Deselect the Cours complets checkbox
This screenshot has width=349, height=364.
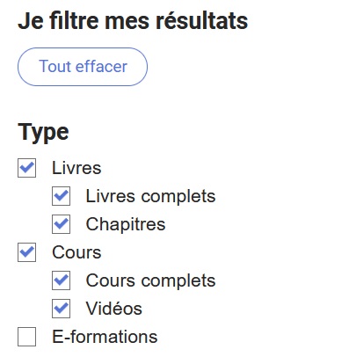coord(61,280)
